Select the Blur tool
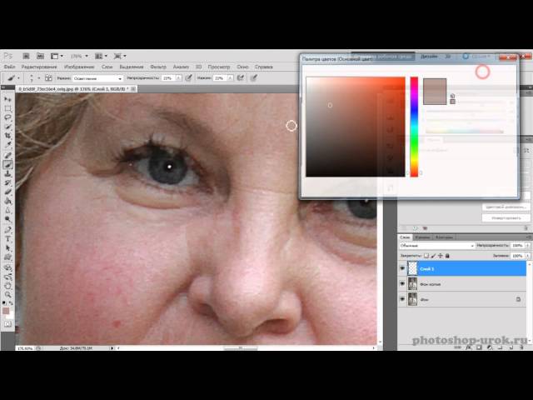The image size is (533, 400). click(7, 211)
